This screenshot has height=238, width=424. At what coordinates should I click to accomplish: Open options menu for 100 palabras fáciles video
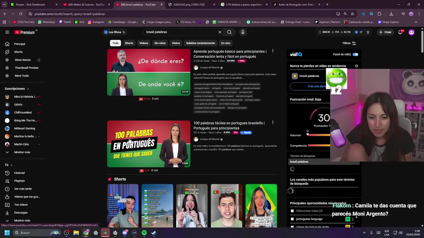[273, 122]
